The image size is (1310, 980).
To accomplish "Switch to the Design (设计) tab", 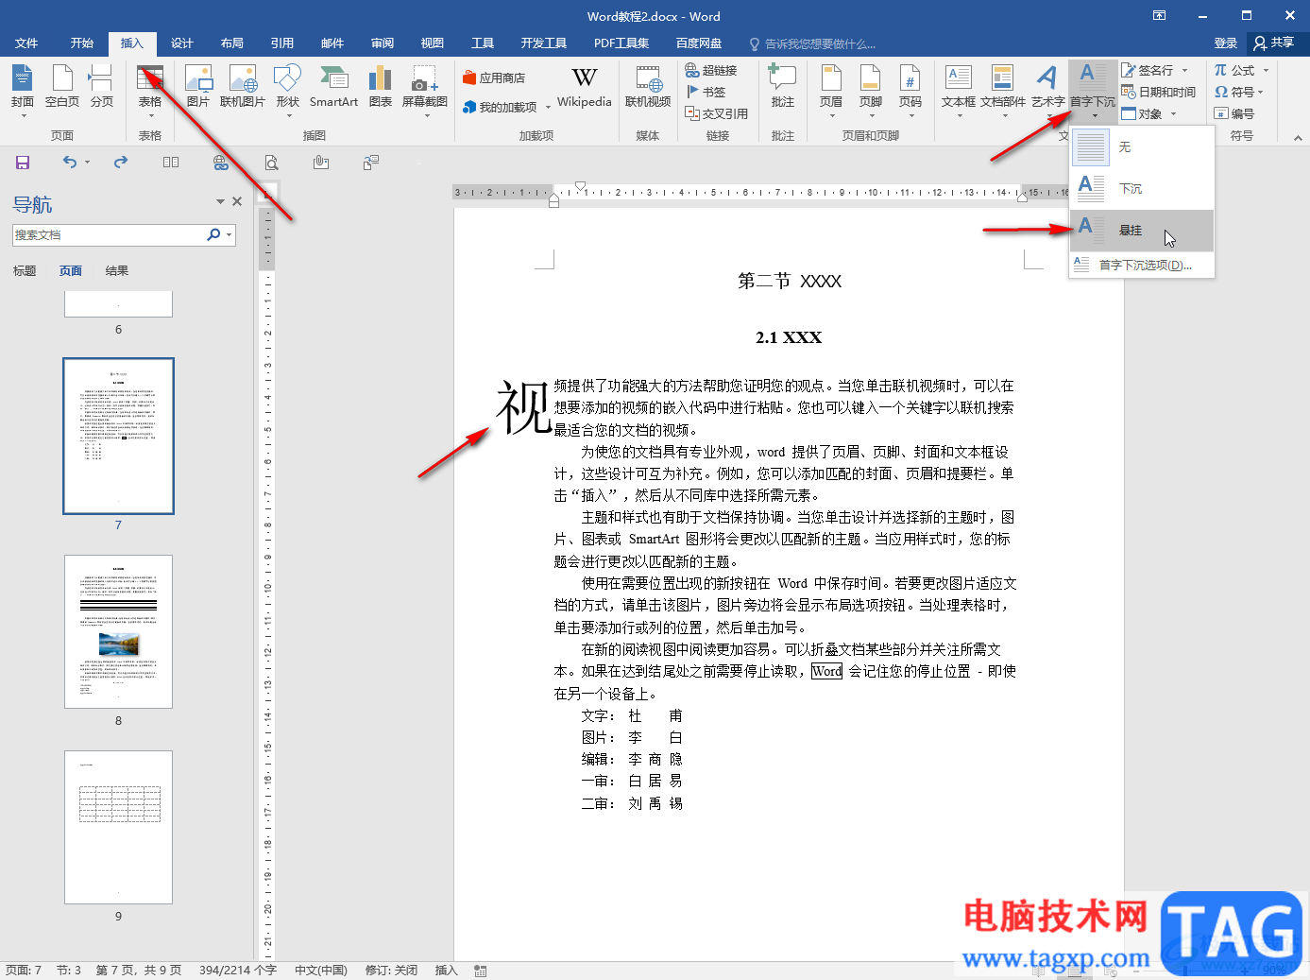I will pos(182,43).
